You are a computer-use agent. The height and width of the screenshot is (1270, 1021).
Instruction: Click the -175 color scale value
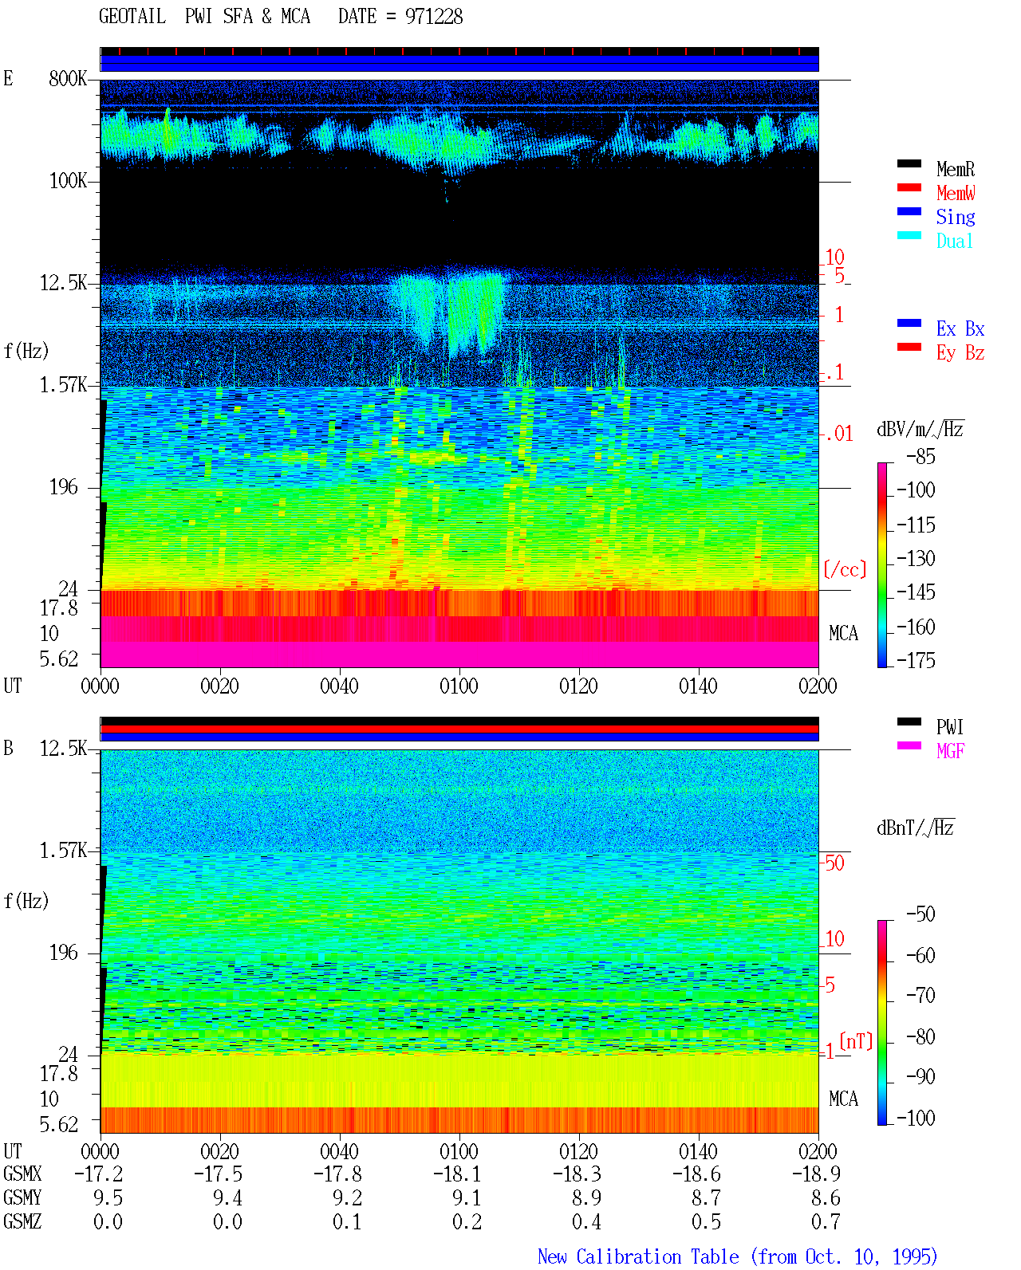[x=916, y=660]
